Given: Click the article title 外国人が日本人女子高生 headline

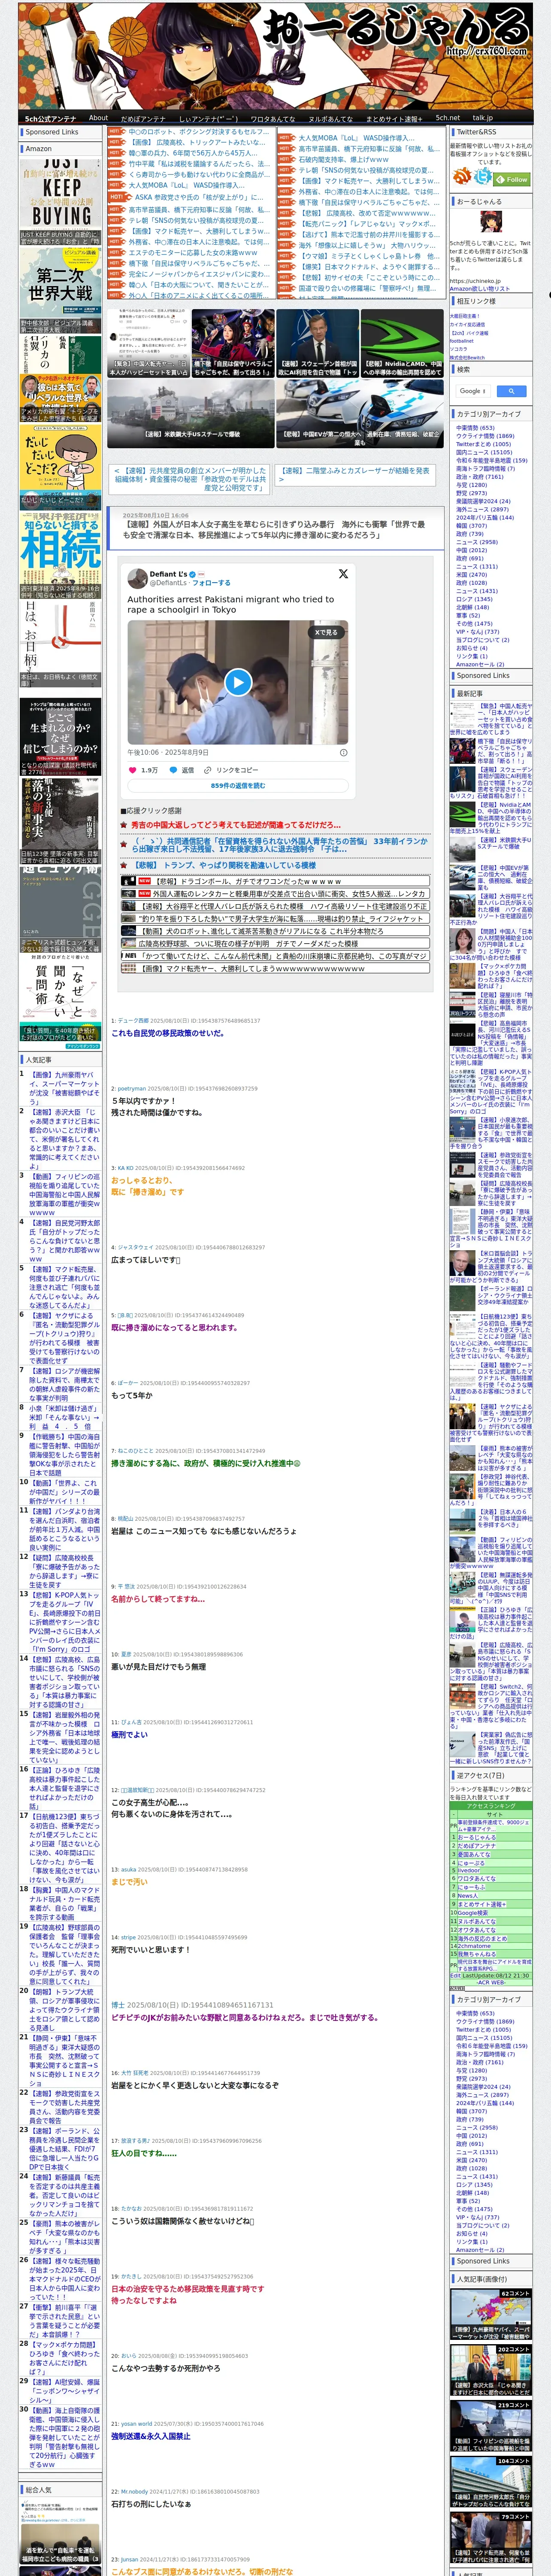Looking at the screenshot, I should pos(274,530).
